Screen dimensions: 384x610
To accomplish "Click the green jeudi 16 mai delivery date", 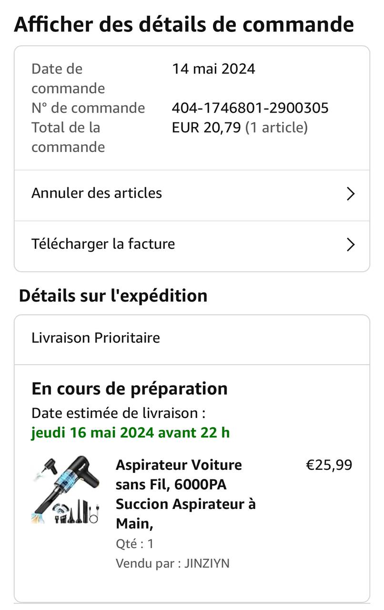I will [131, 433].
